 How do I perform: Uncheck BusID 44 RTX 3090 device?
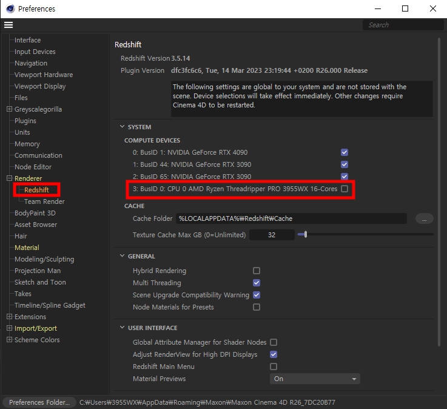[344, 164]
